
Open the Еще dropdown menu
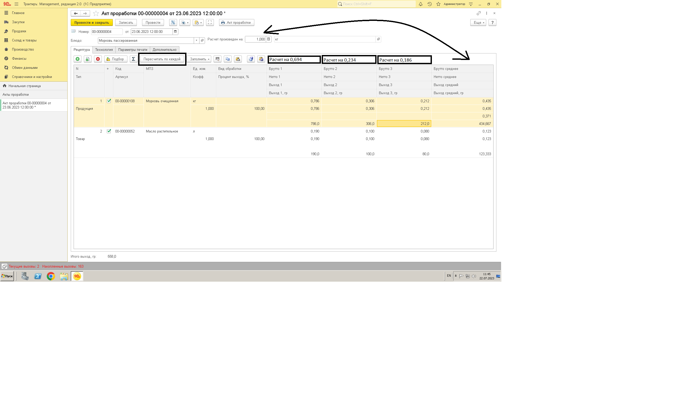(478, 23)
